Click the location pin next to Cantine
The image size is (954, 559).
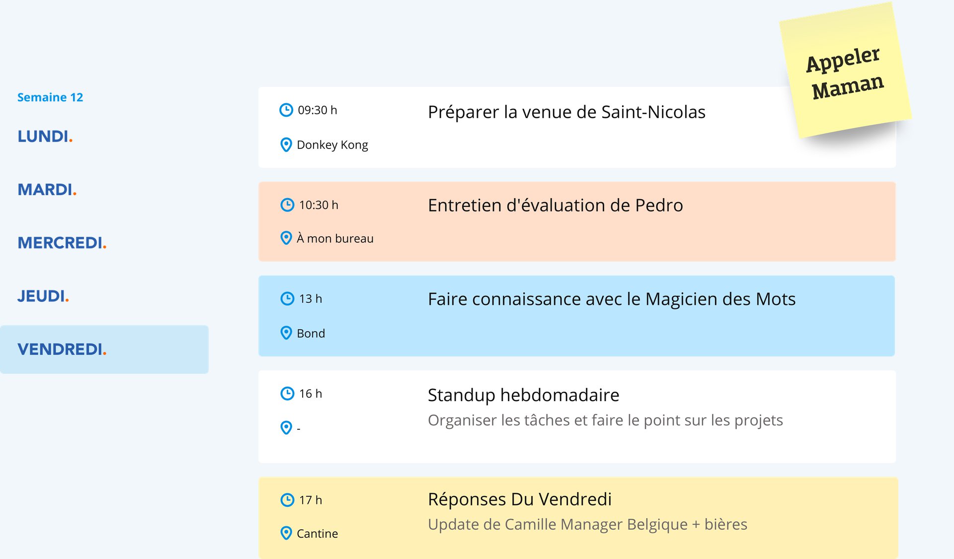(286, 533)
